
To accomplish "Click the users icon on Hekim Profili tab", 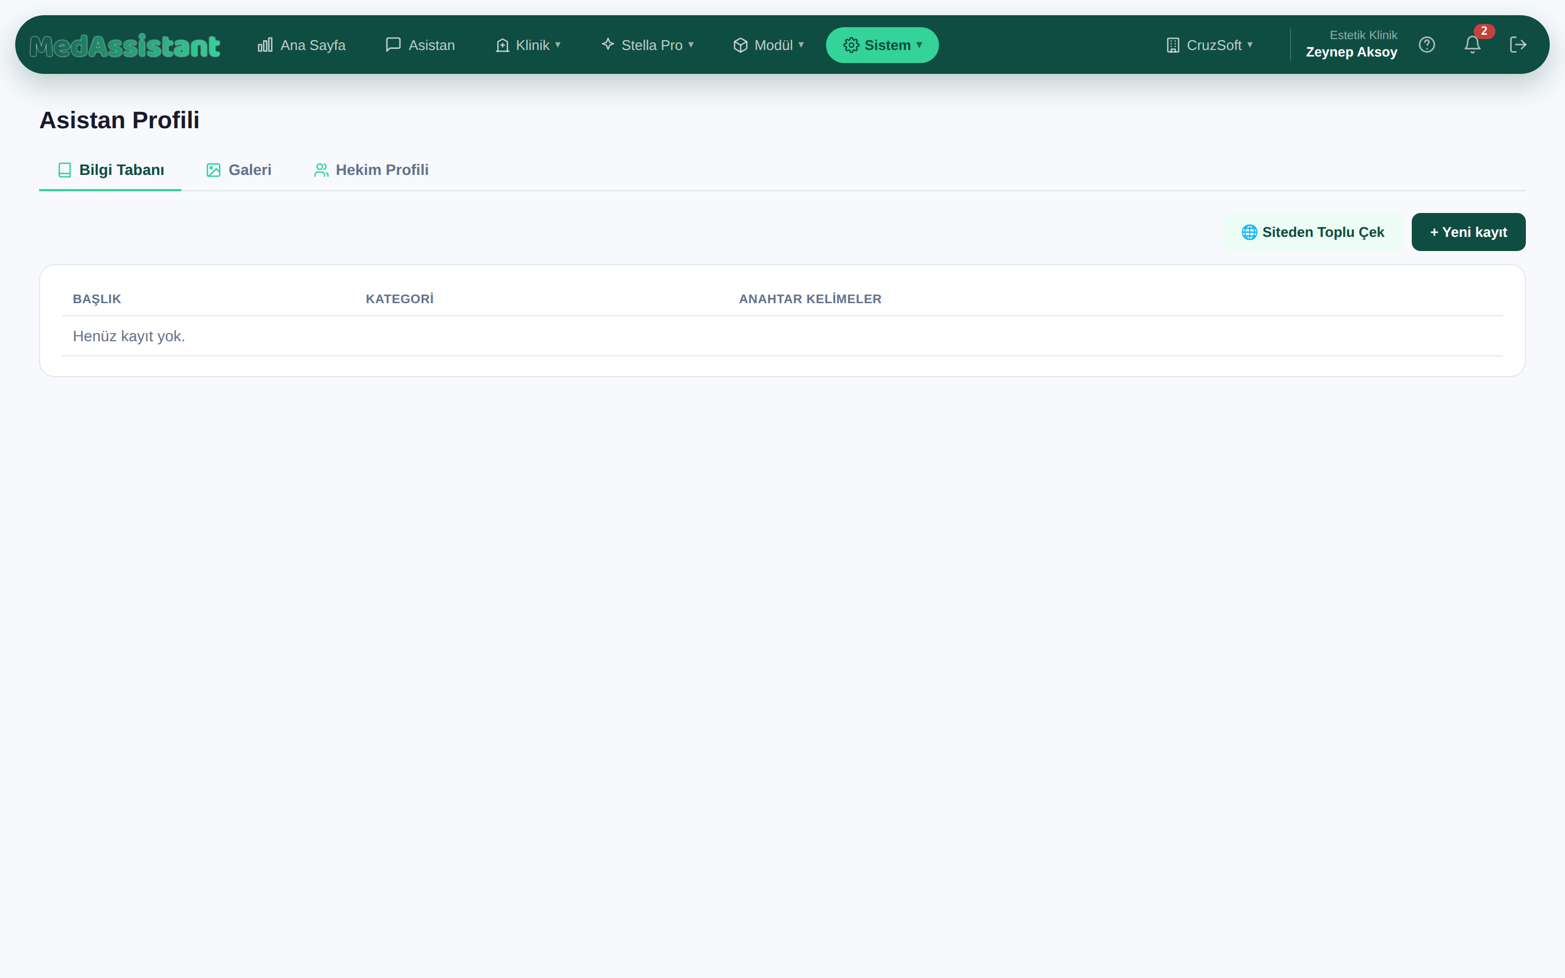I will click(x=321, y=170).
